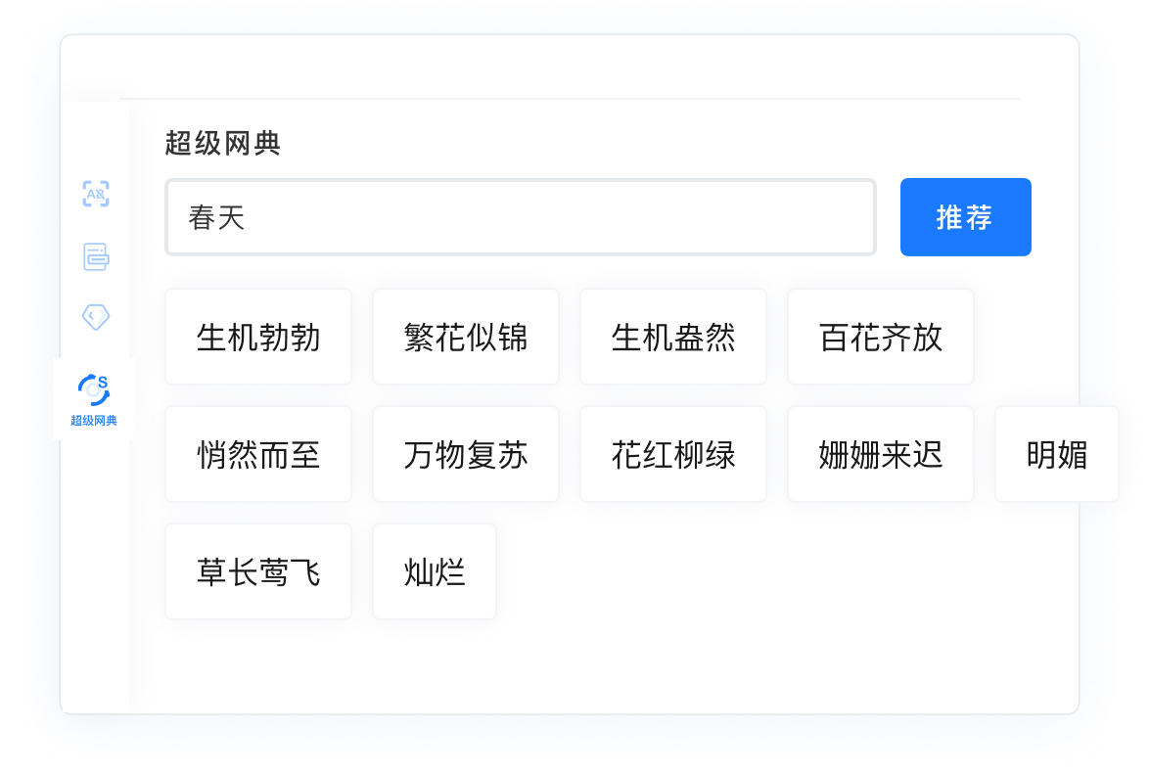Pick 姗姗来迟 suggestion

(x=880, y=453)
